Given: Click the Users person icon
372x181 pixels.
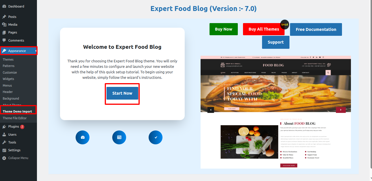Looking at the screenshot, I should click(x=4, y=135).
